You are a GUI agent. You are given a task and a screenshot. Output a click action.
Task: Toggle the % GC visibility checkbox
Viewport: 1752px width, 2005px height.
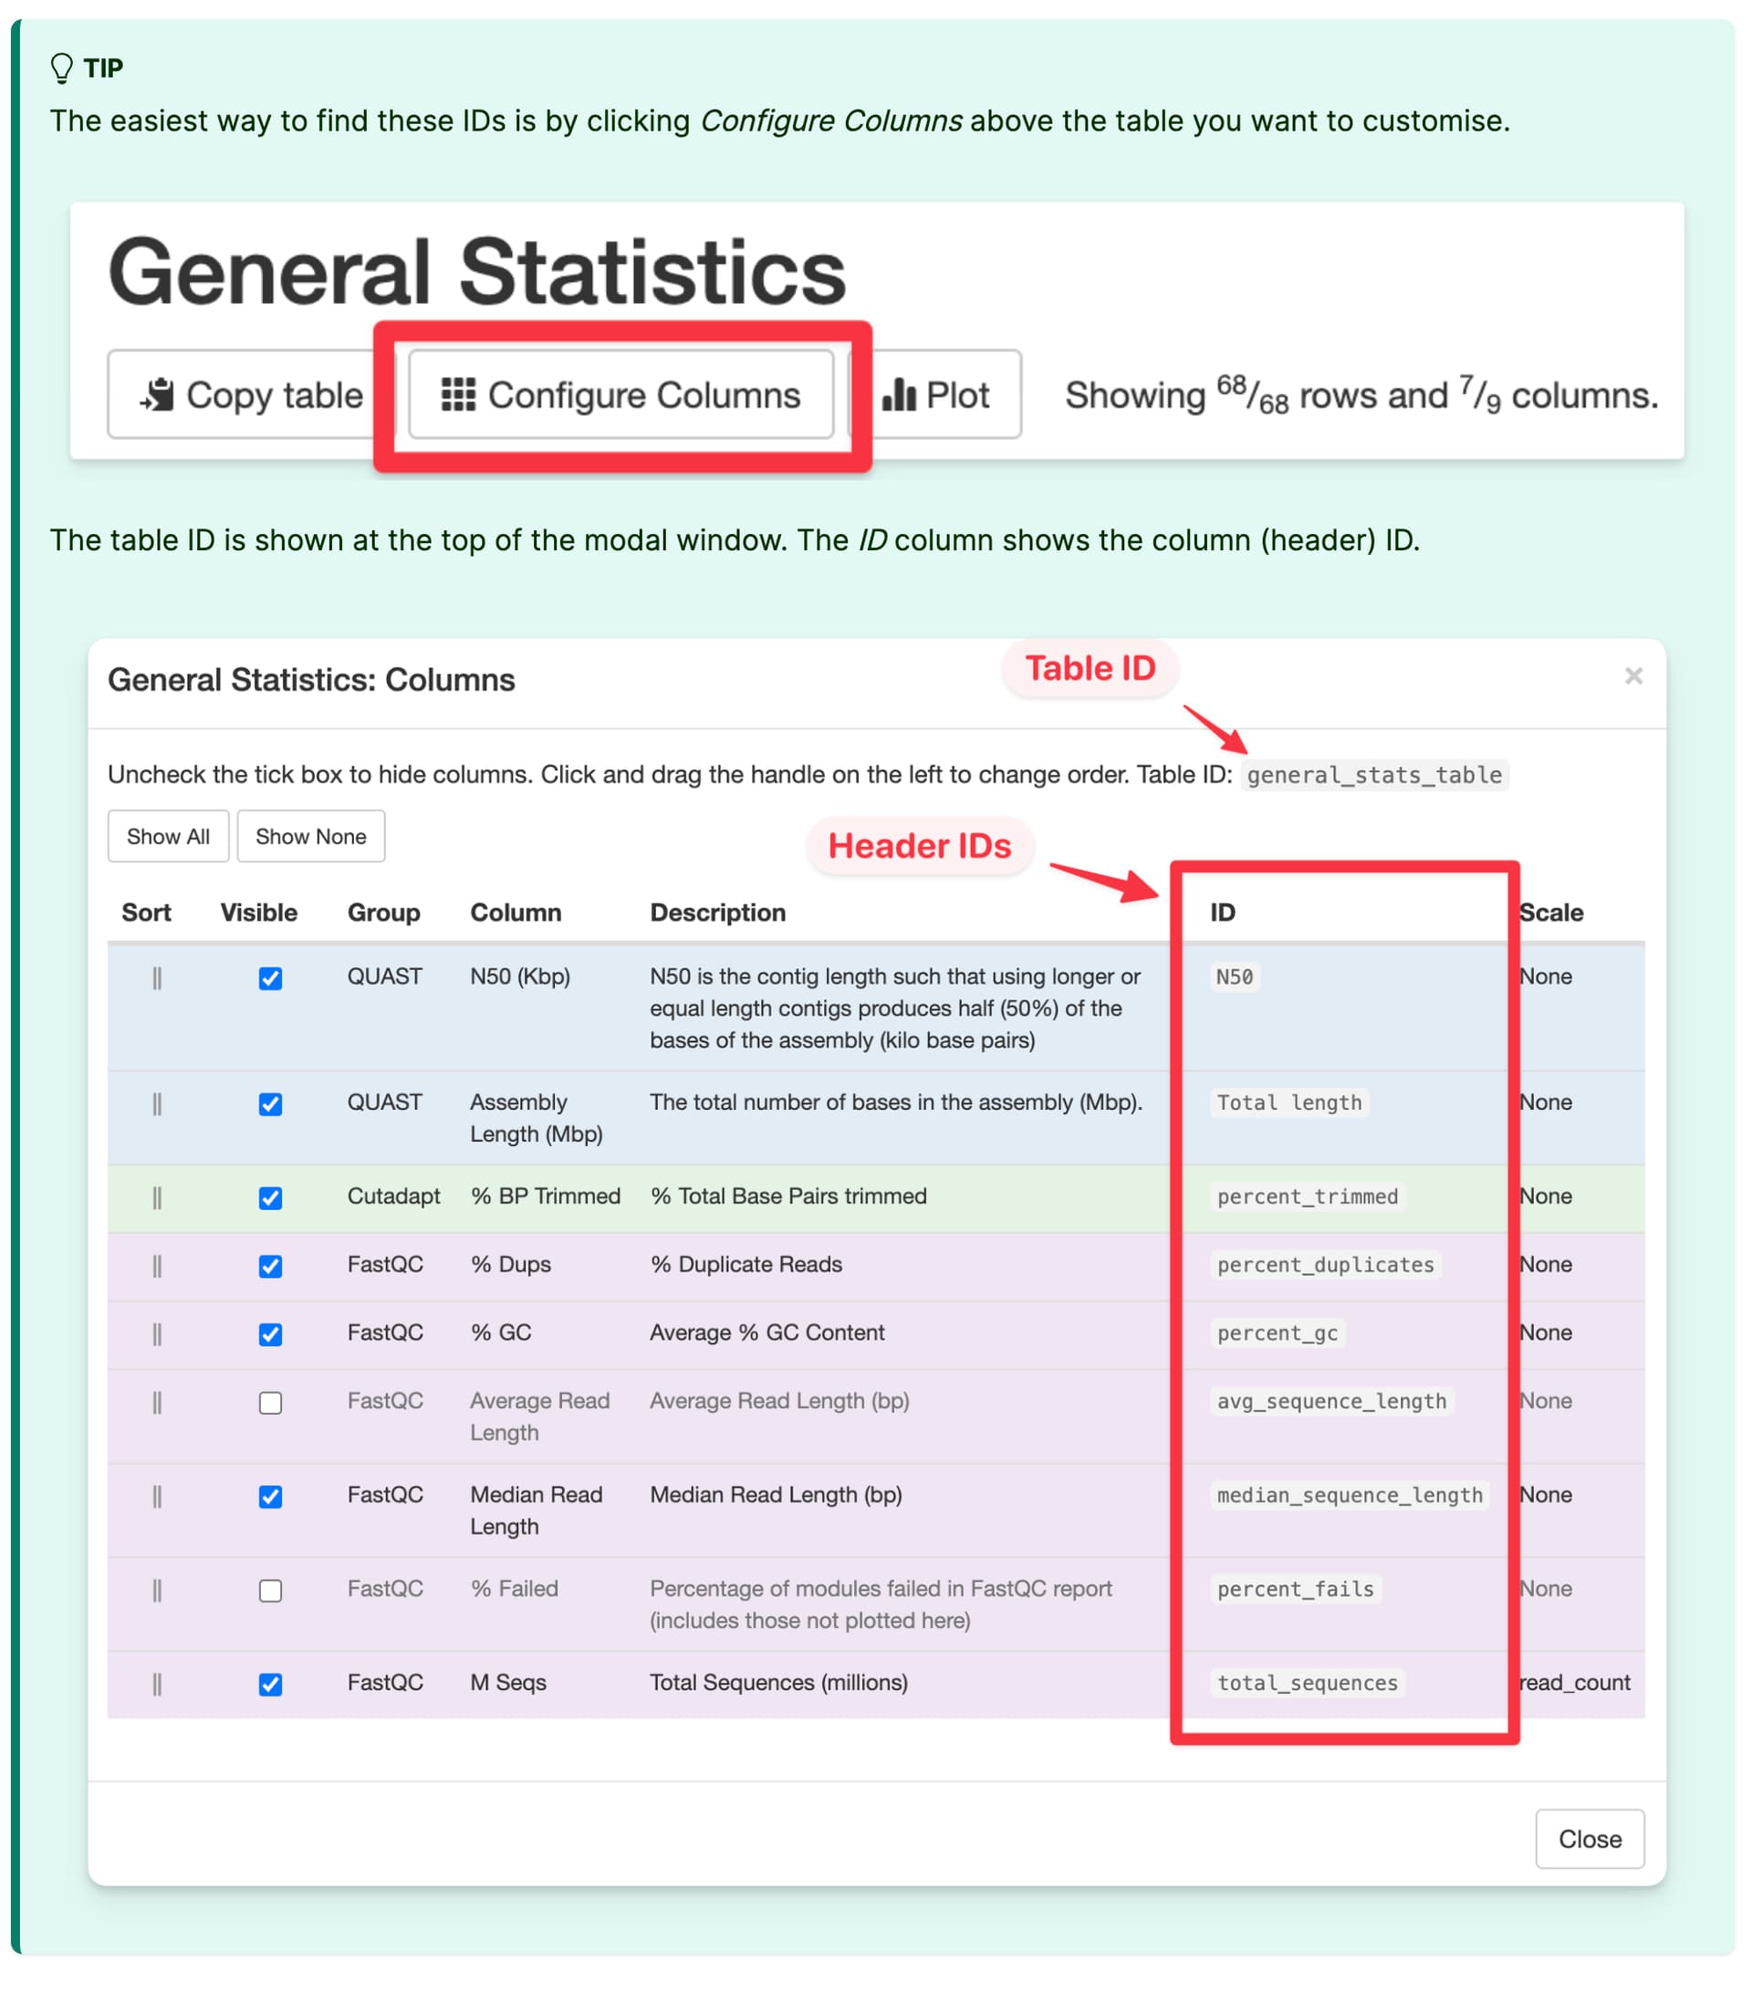(x=271, y=1333)
